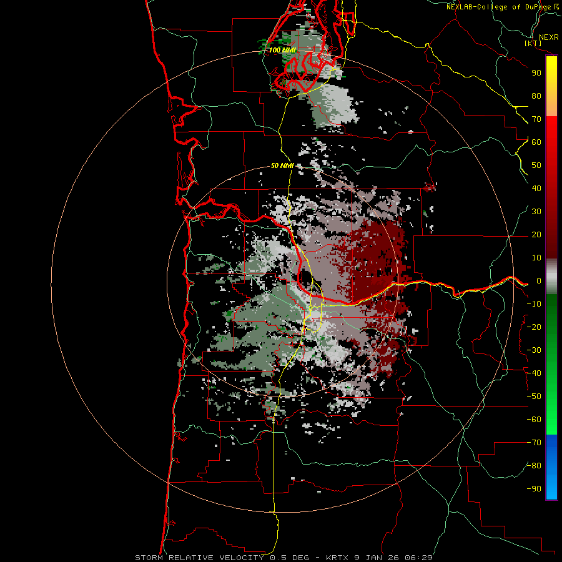Click the -10 value on the velocity scale
Image resolution: width=562 pixels, height=562 pixels.
(534, 304)
